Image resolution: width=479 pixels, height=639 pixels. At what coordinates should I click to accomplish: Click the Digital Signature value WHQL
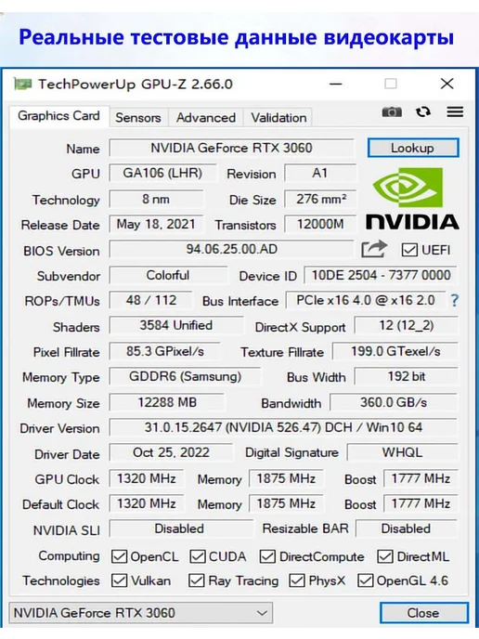[402, 452]
